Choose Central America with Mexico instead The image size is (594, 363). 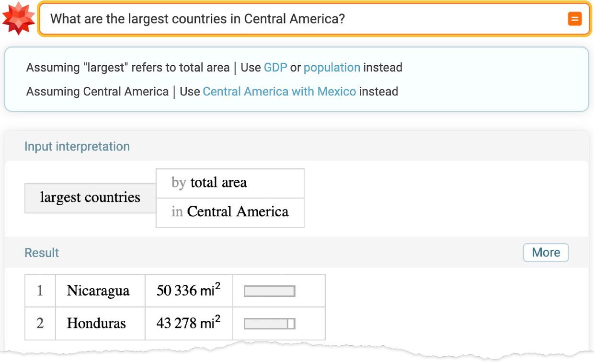click(279, 91)
